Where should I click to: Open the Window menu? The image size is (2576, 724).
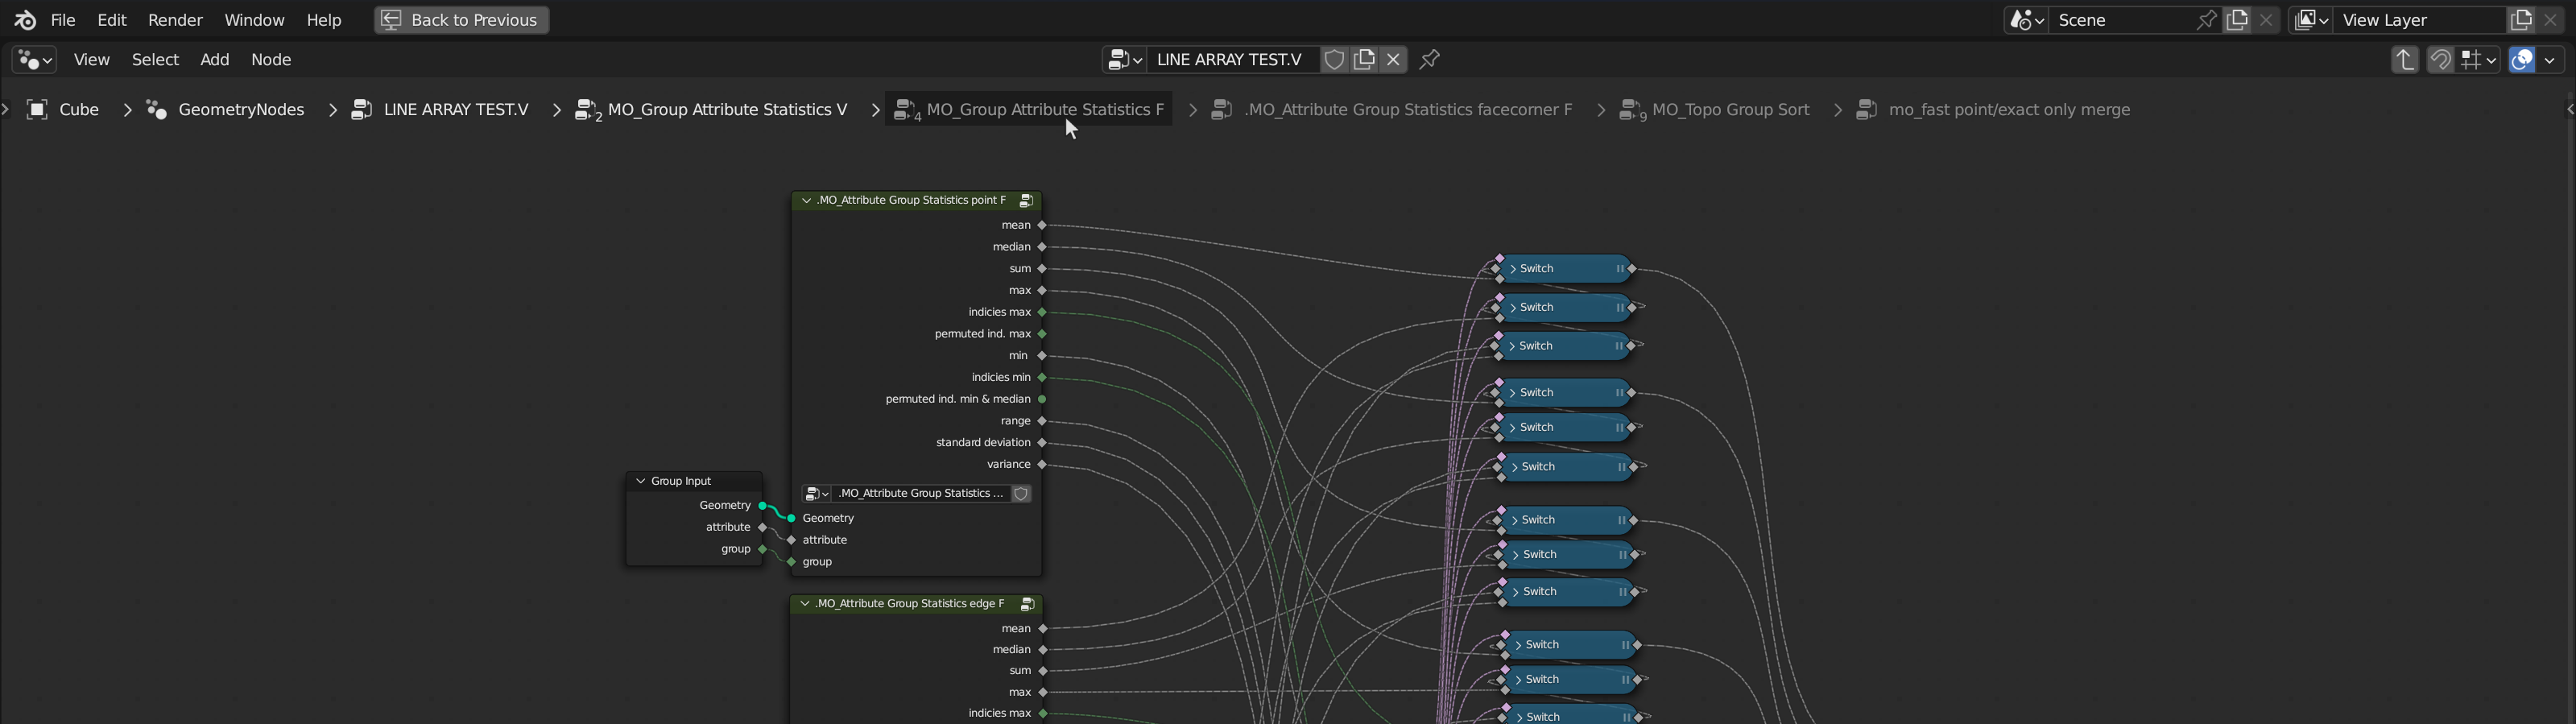coord(254,20)
